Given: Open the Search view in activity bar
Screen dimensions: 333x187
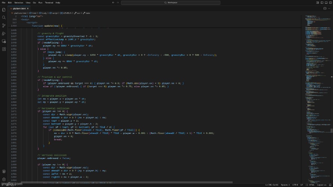Looking at the screenshot, I should coord(4,17).
